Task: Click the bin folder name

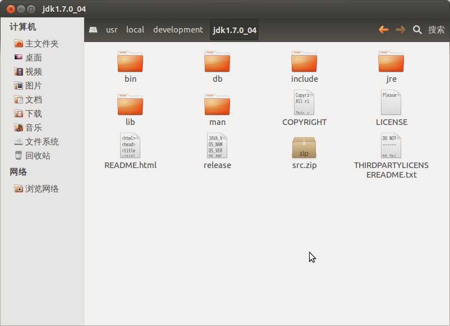Action: (x=130, y=79)
